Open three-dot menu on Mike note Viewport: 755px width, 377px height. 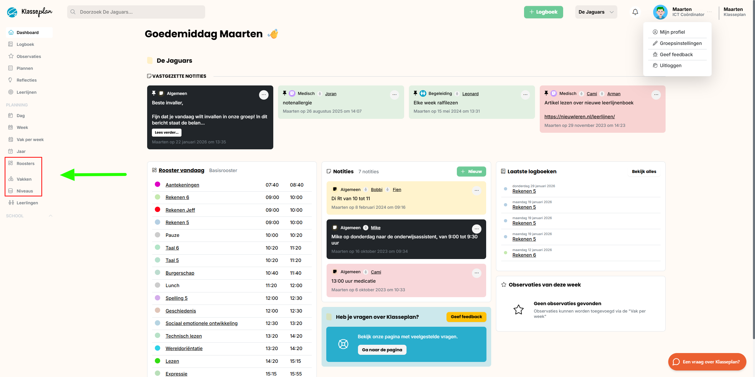[x=476, y=229]
